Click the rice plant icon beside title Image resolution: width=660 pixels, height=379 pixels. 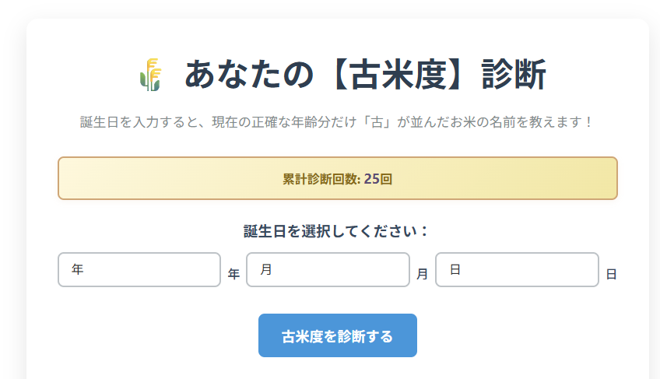tap(150, 75)
